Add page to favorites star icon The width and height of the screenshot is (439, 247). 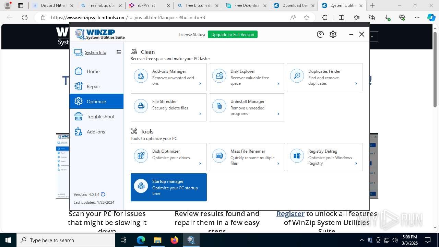point(307,17)
